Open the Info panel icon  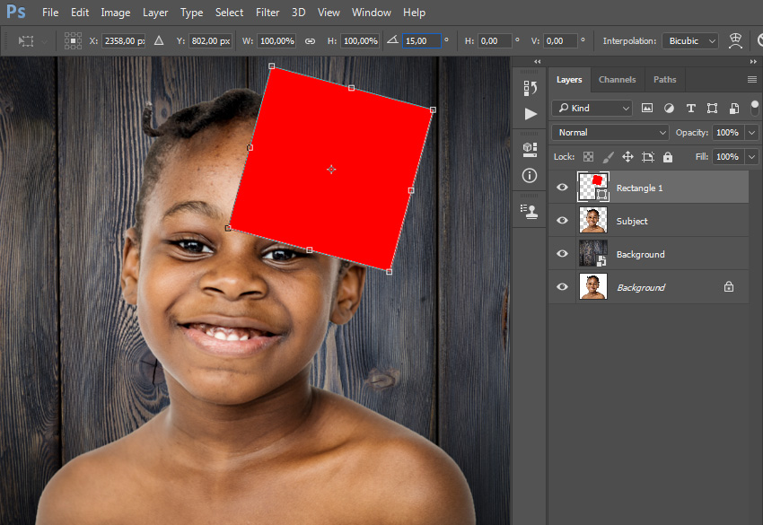coord(530,175)
